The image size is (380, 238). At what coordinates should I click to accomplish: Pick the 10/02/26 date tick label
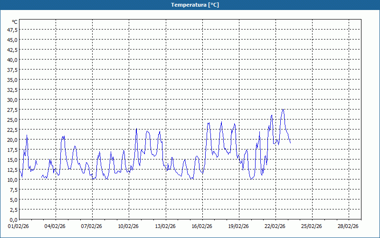[128, 227]
